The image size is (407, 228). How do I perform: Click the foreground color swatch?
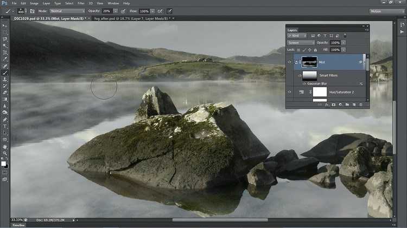coord(4,162)
